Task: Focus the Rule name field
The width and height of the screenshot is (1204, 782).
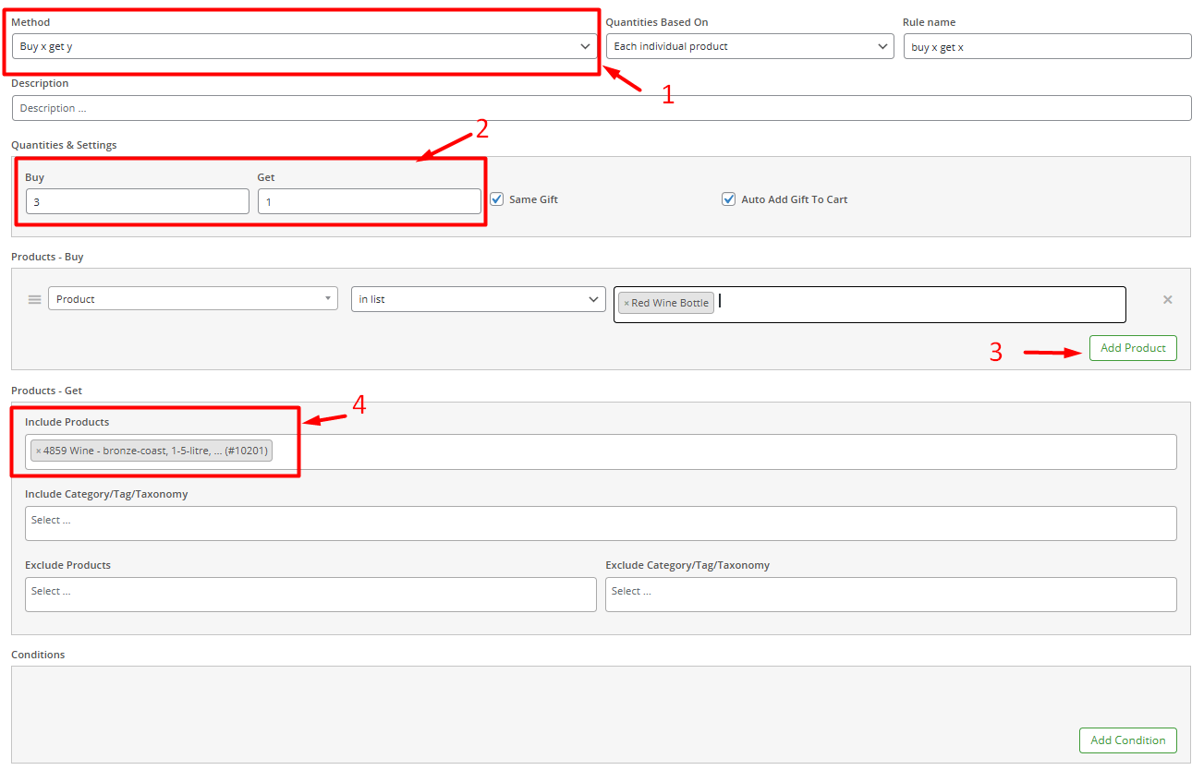Action: 1047,46
